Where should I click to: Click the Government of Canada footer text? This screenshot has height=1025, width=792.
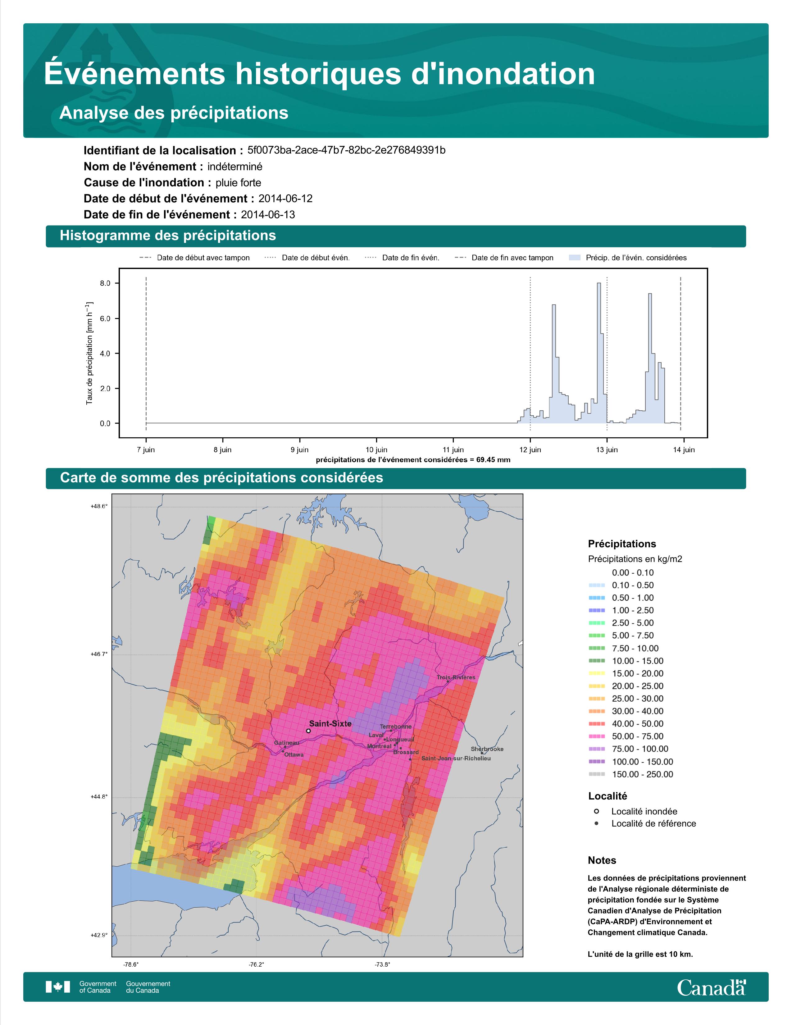(98, 987)
